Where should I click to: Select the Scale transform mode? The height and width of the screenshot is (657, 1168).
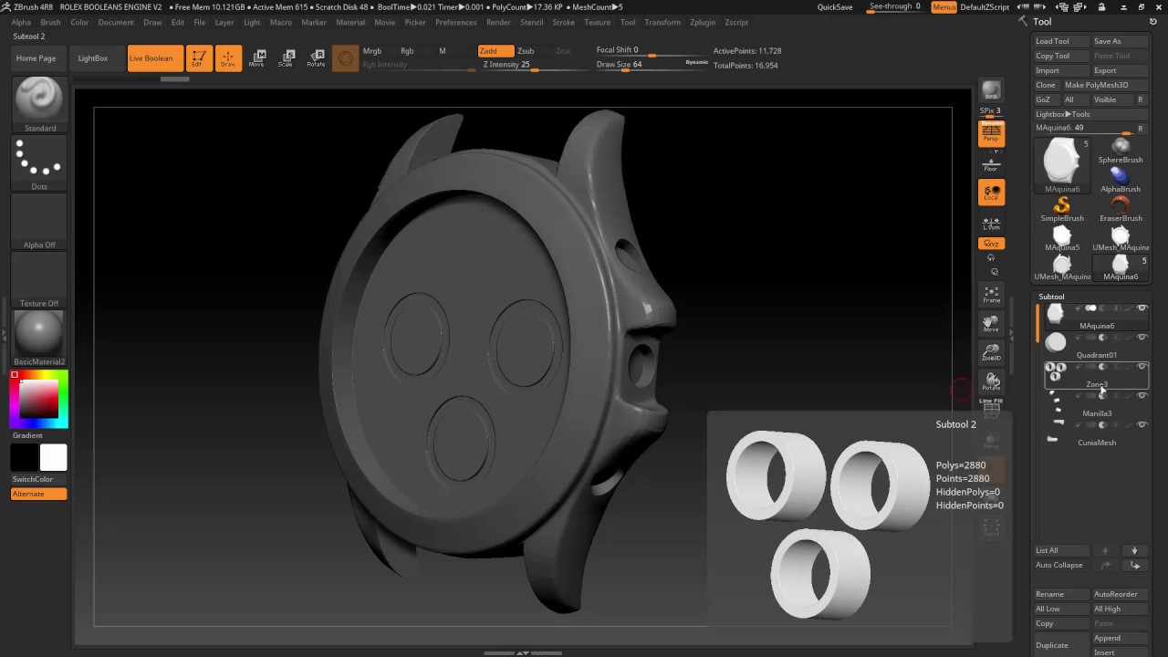point(287,58)
